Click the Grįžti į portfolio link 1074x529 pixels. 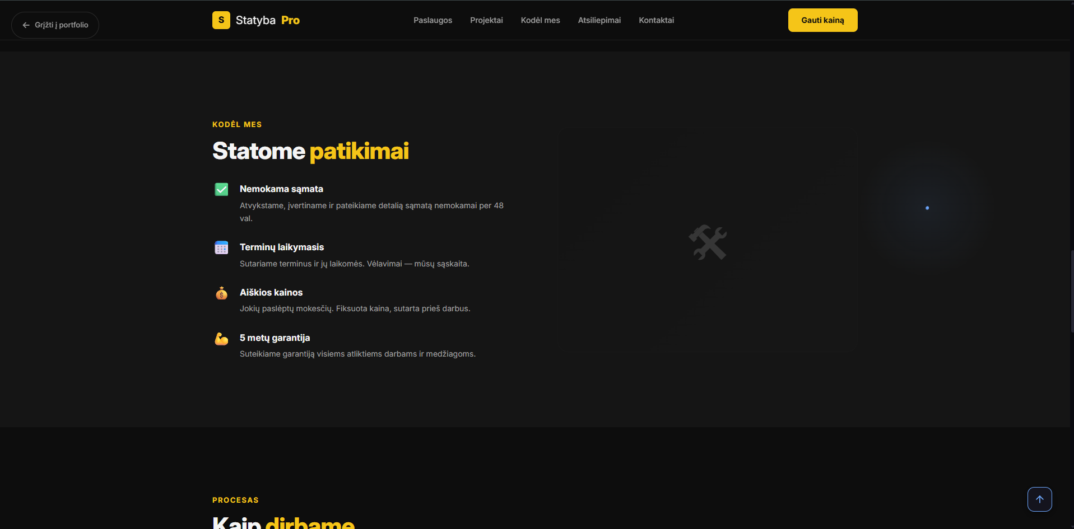pos(61,25)
